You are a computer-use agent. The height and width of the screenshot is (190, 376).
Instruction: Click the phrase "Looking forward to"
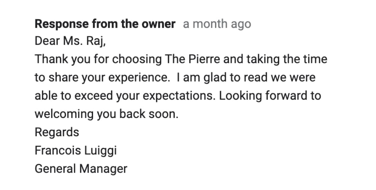point(270,96)
